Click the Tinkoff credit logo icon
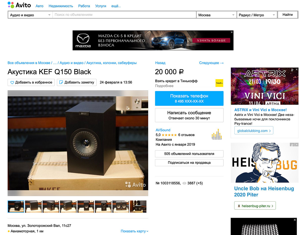The width and height of the screenshot is (303, 235). [219, 83]
